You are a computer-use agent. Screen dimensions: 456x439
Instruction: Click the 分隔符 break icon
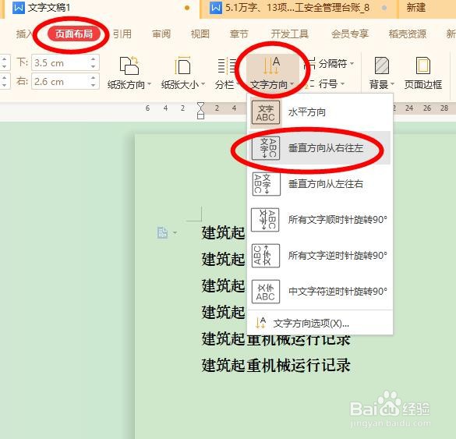click(x=311, y=63)
